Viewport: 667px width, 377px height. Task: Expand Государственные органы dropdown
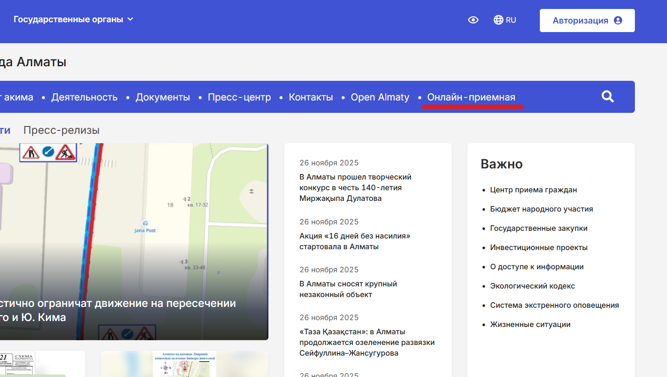73,19
